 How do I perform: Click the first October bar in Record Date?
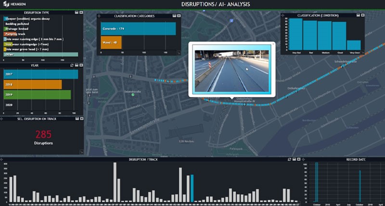tap(317, 182)
